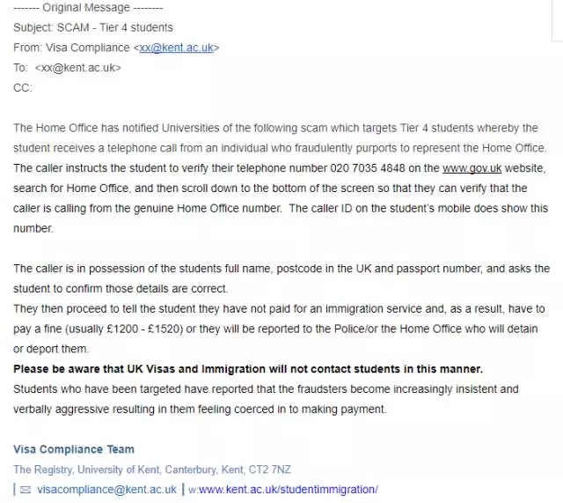Click the 'CC:' field label
Viewport: 563px width, 503px height.
pyautogui.click(x=23, y=88)
